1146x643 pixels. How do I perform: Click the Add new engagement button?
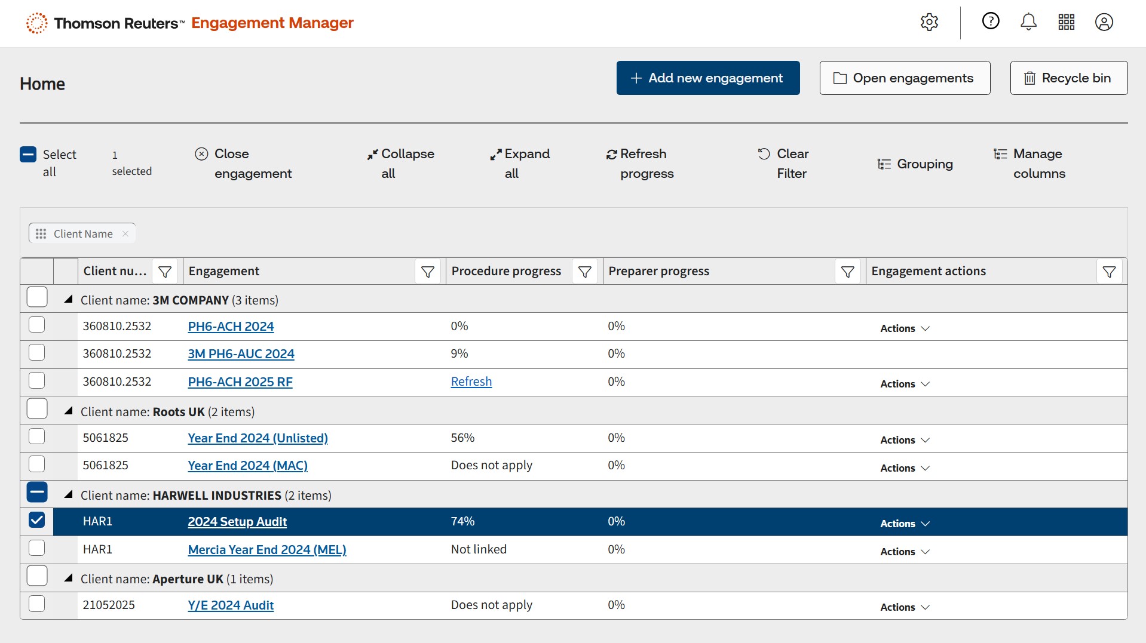click(x=707, y=78)
